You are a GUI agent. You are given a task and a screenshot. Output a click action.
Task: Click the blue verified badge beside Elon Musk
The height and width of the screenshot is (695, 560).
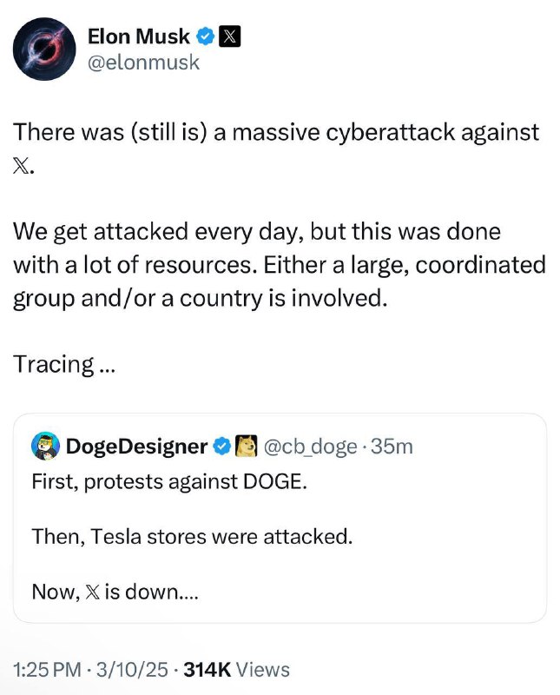click(x=206, y=36)
